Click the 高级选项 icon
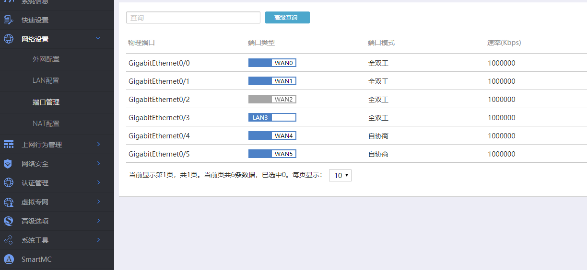This screenshot has height=270, width=587. click(8, 221)
